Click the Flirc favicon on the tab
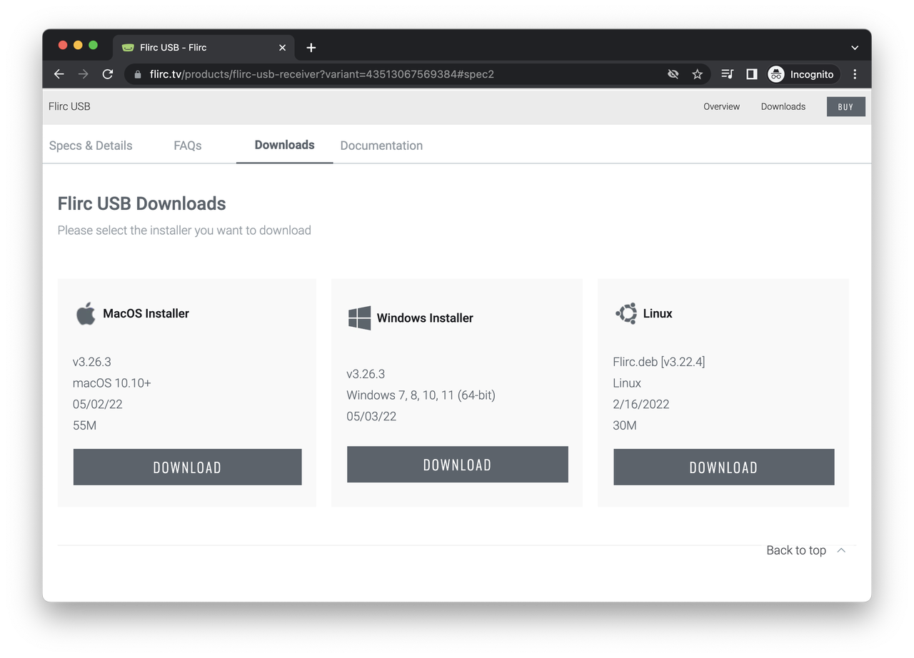 (128, 48)
